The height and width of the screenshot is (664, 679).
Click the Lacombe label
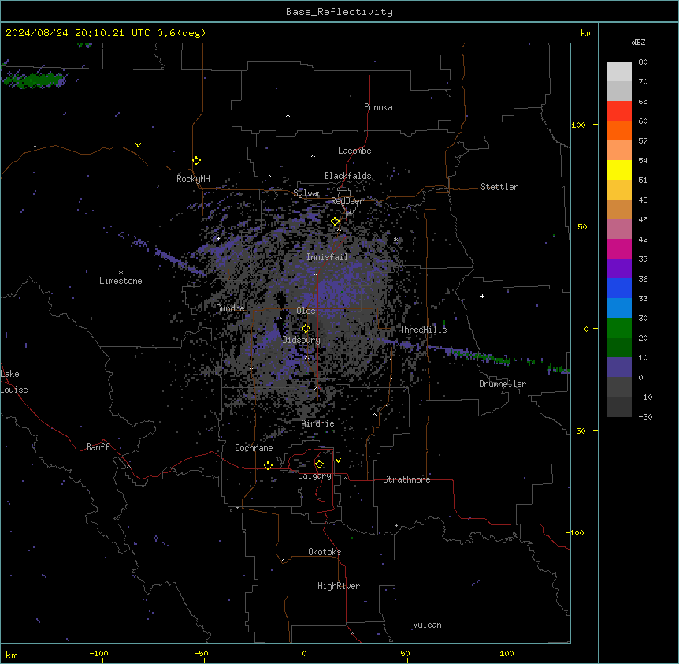[354, 151]
